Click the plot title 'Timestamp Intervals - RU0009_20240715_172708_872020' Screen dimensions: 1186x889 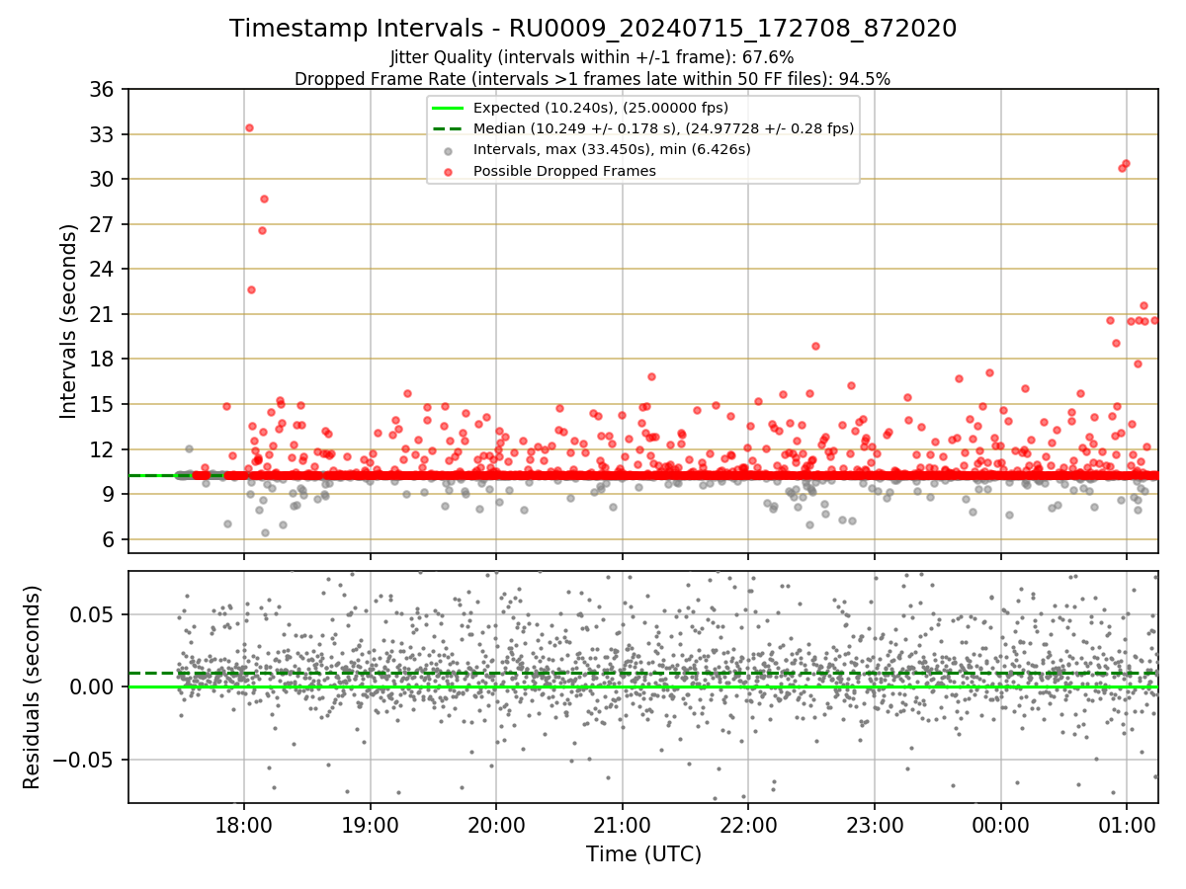pyautogui.click(x=593, y=29)
